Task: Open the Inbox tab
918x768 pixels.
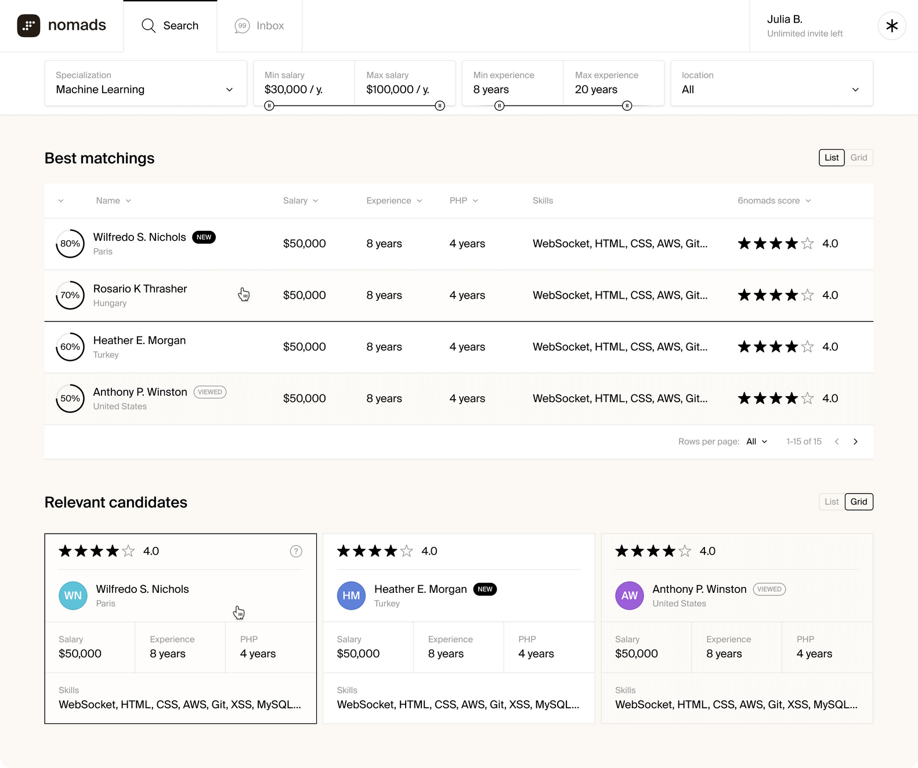Action: (259, 26)
